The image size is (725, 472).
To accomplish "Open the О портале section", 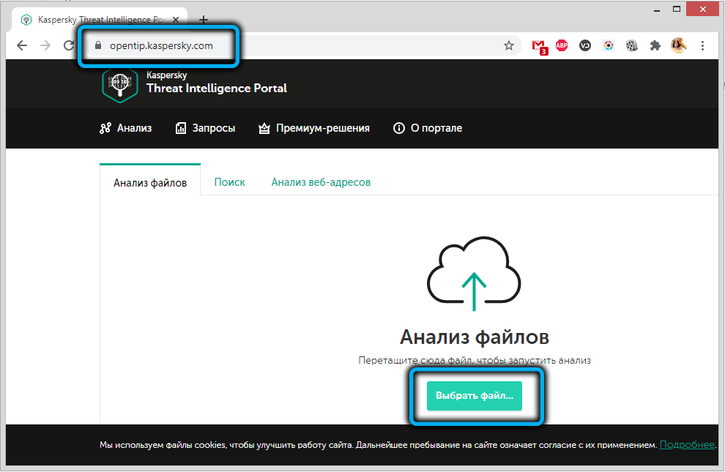I will (428, 128).
